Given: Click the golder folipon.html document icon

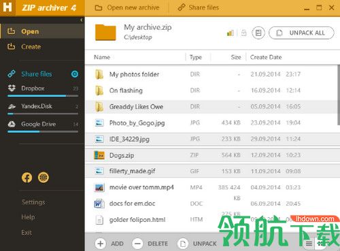Looking at the screenshot, I should pos(99,220).
